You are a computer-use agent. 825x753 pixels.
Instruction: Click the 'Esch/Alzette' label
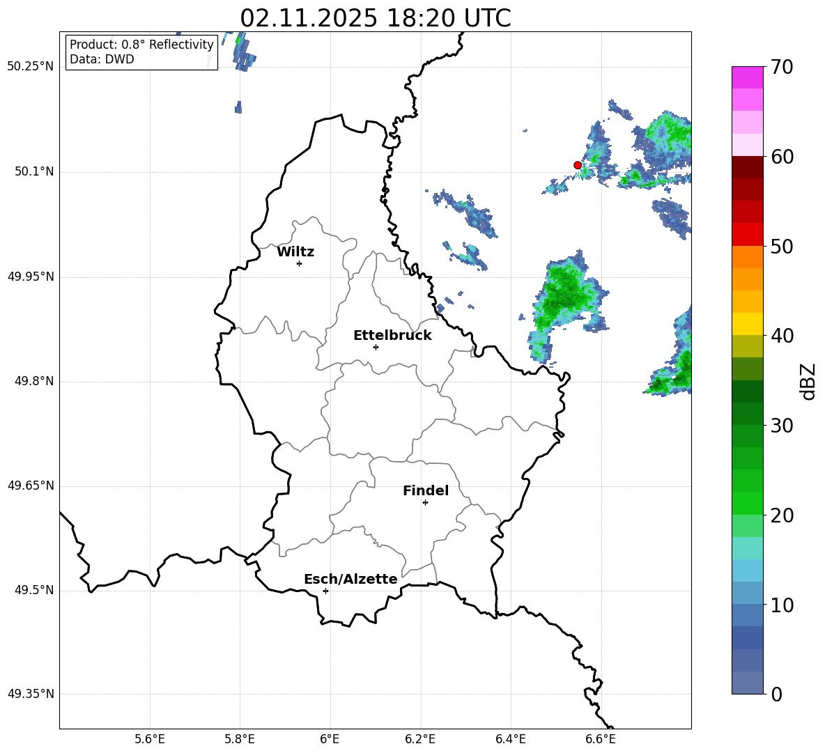350,579
